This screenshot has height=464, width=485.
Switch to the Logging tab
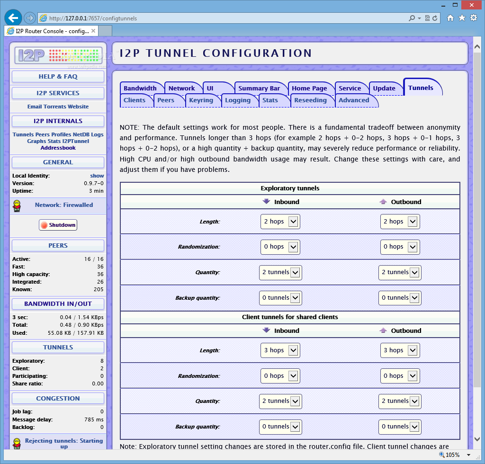coord(238,100)
